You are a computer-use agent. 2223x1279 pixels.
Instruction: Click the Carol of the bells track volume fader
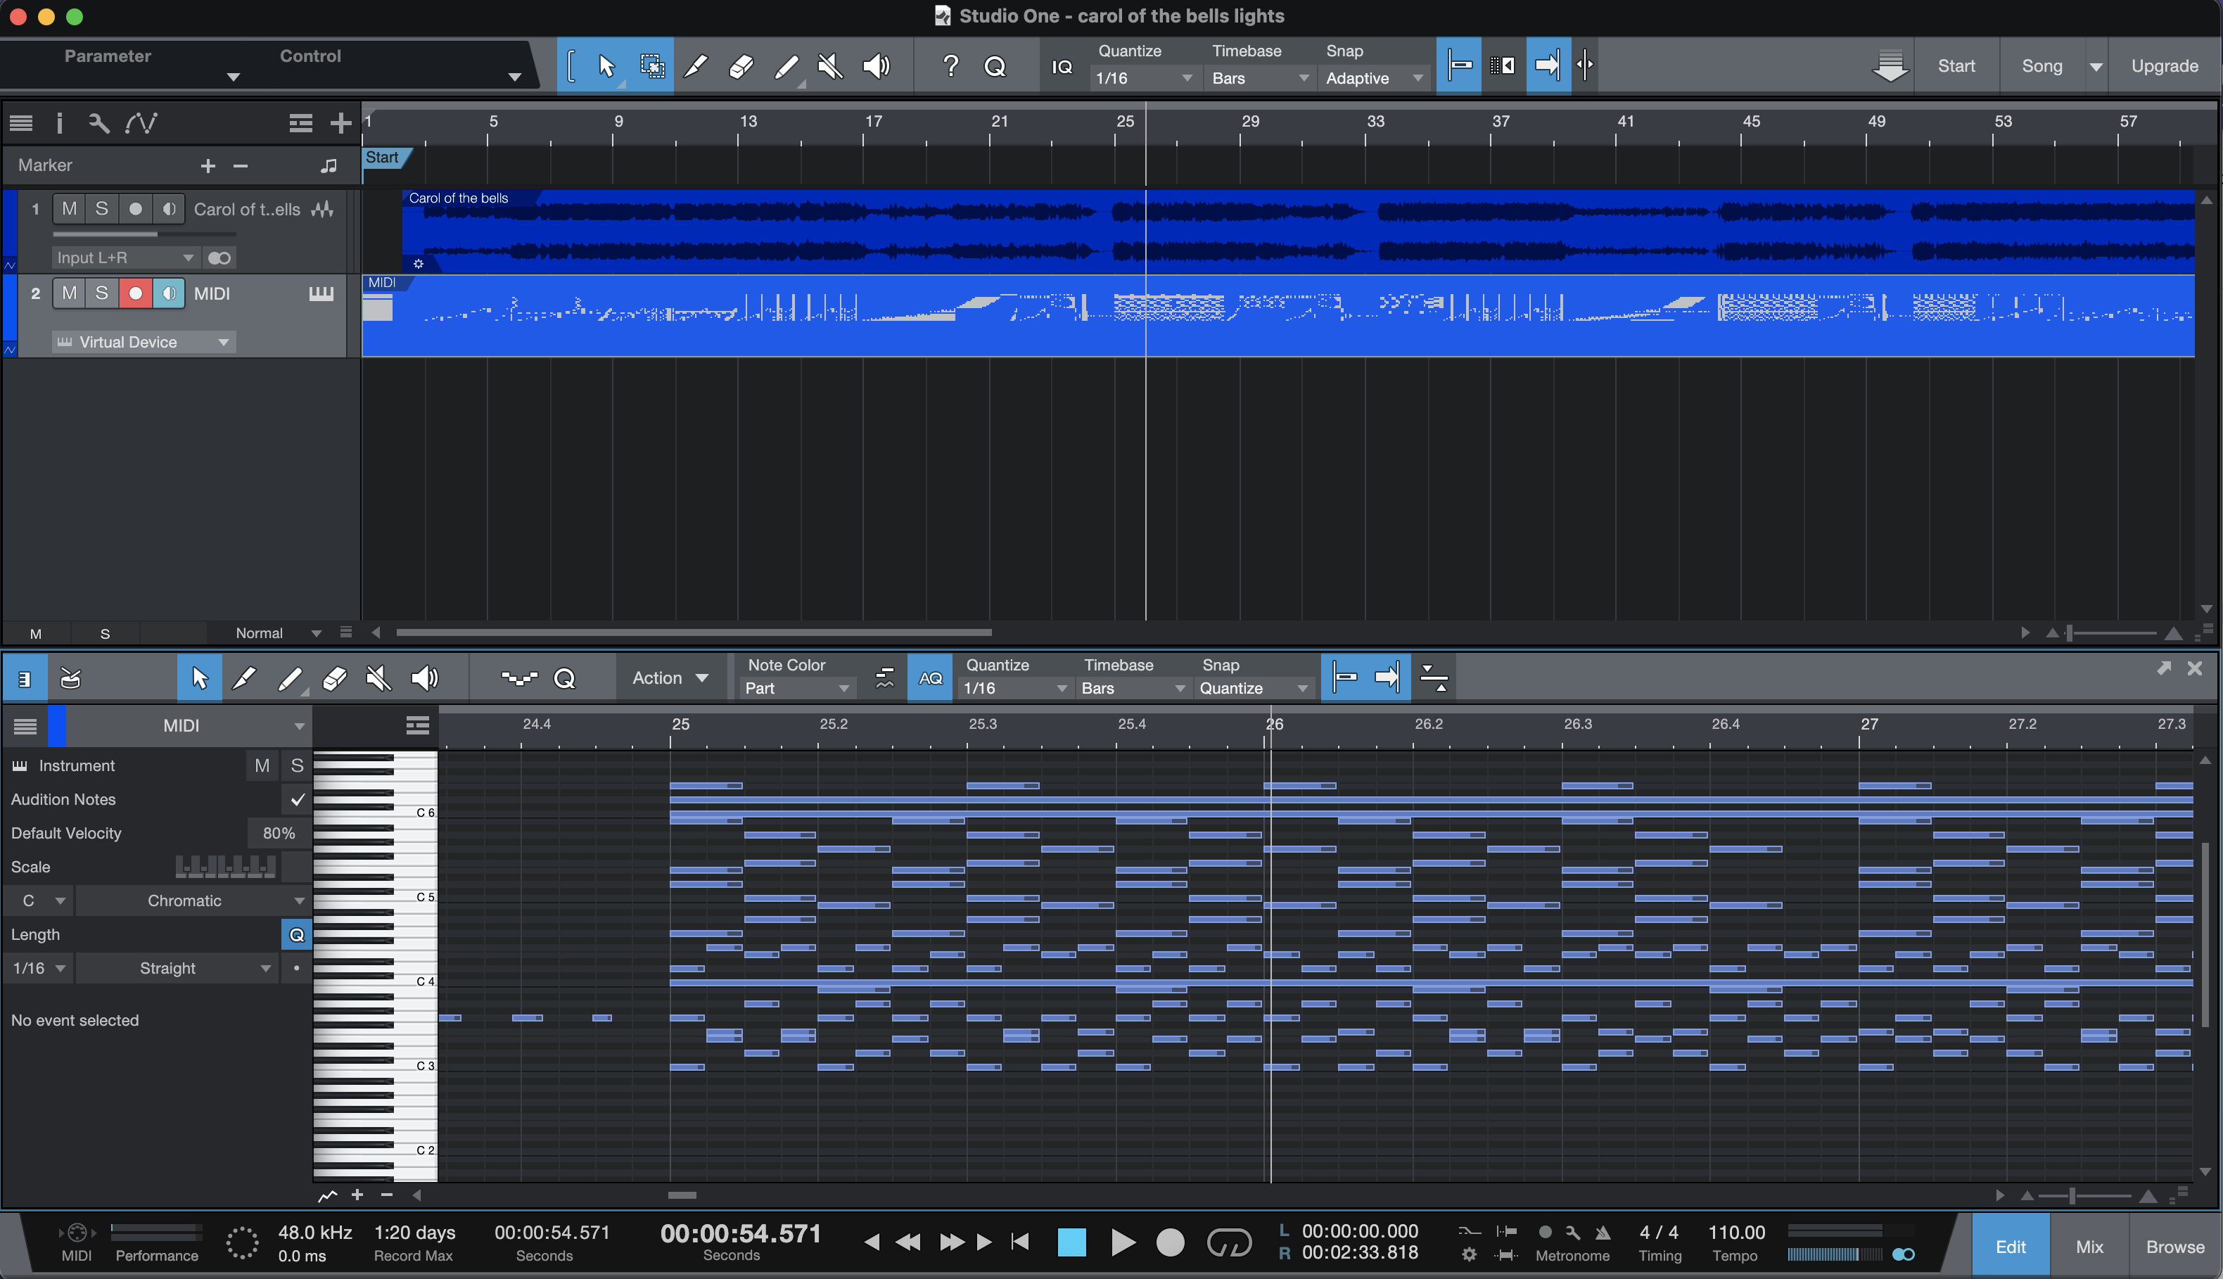(145, 234)
